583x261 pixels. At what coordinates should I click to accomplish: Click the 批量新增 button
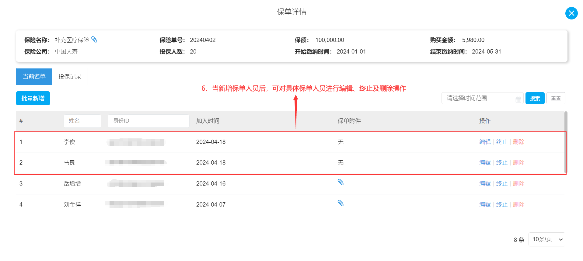(x=33, y=98)
